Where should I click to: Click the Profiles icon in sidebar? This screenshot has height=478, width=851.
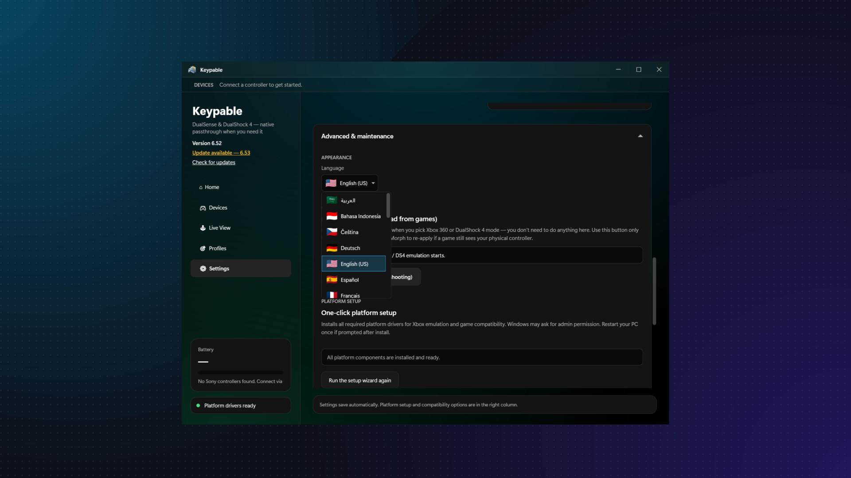coord(203,249)
